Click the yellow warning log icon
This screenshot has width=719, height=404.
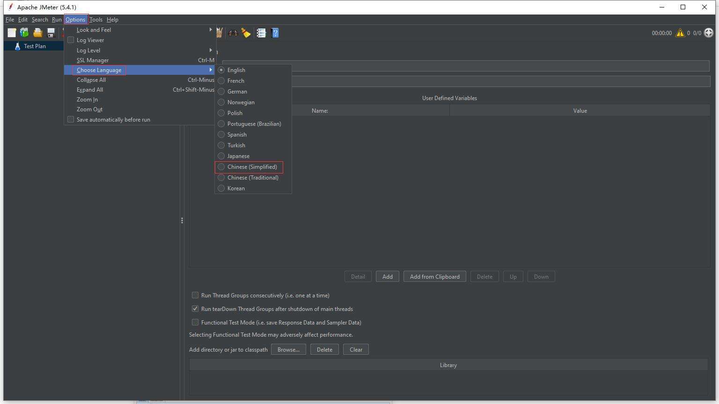pyautogui.click(x=680, y=33)
